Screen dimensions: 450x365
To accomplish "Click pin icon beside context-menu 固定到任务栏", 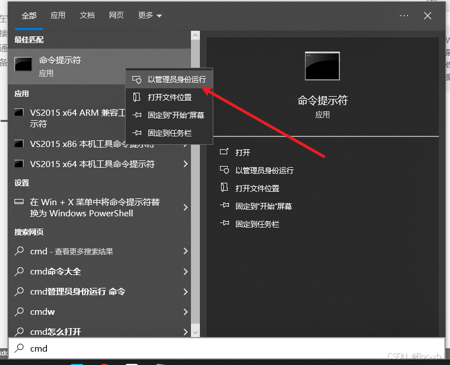I will click(137, 133).
